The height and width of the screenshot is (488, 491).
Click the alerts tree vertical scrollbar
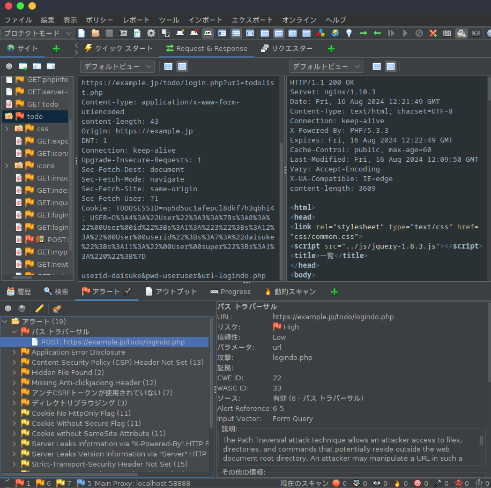point(211,372)
